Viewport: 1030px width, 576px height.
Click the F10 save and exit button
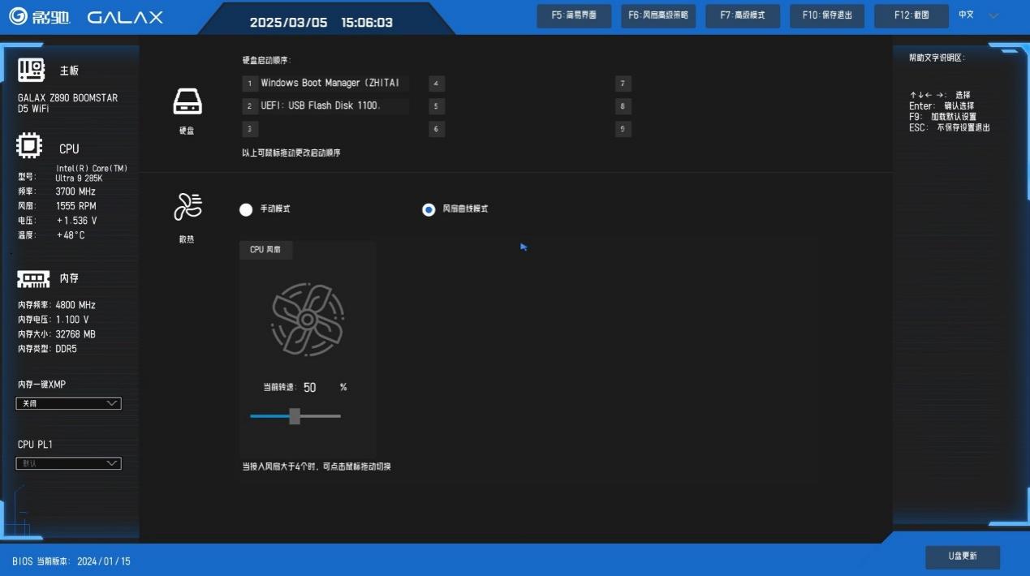(x=827, y=15)
